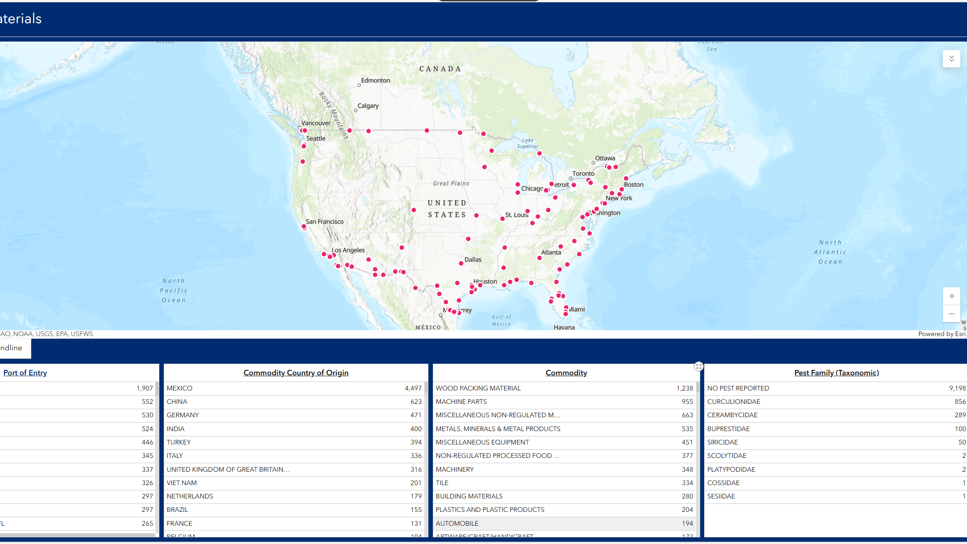Click Commodity Country of Origin heading
This screenshot has height=544, width=967.
pos(296,373)
